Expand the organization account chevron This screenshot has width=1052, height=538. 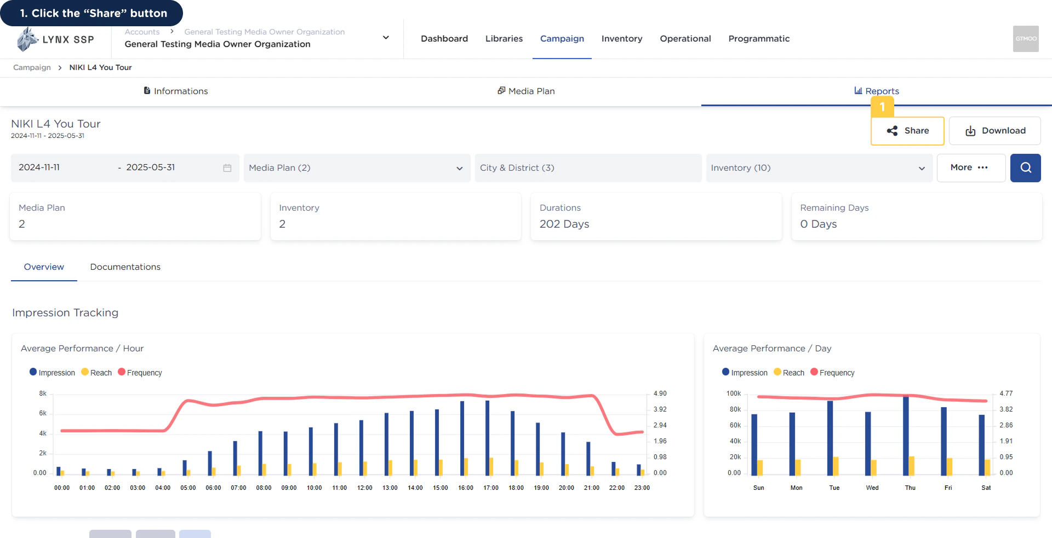click(x=386, y=38)
